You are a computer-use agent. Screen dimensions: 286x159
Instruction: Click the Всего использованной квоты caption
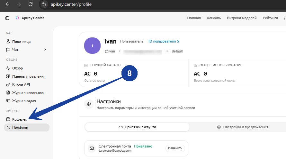[x=215, y=81]
